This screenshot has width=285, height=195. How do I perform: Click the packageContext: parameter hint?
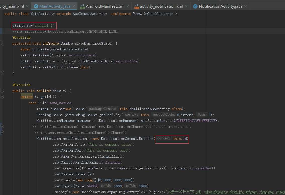point(103,109)
